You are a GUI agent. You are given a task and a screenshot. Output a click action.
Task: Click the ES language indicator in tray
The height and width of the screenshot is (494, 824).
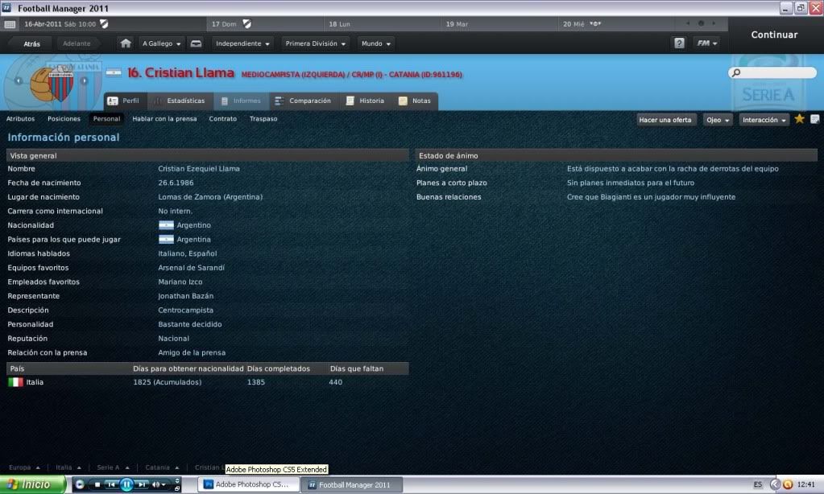(x=758, y=484)
